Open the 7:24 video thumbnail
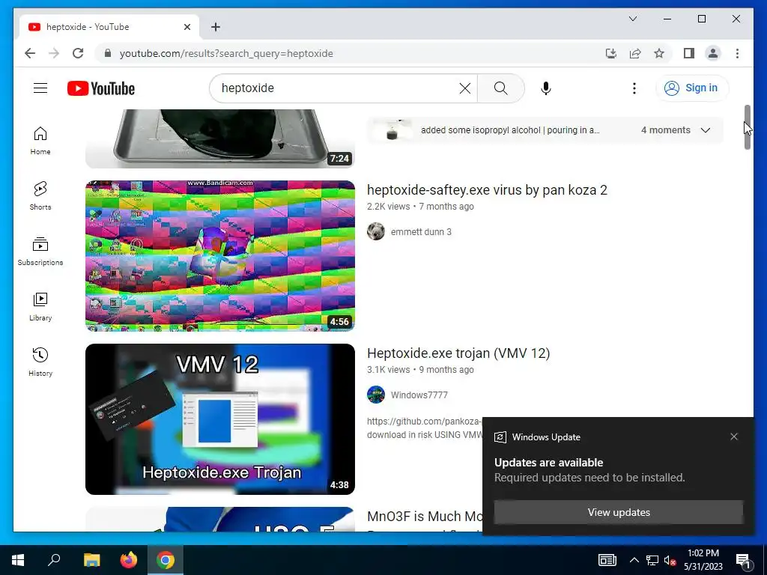 click(x=220, y=139)
